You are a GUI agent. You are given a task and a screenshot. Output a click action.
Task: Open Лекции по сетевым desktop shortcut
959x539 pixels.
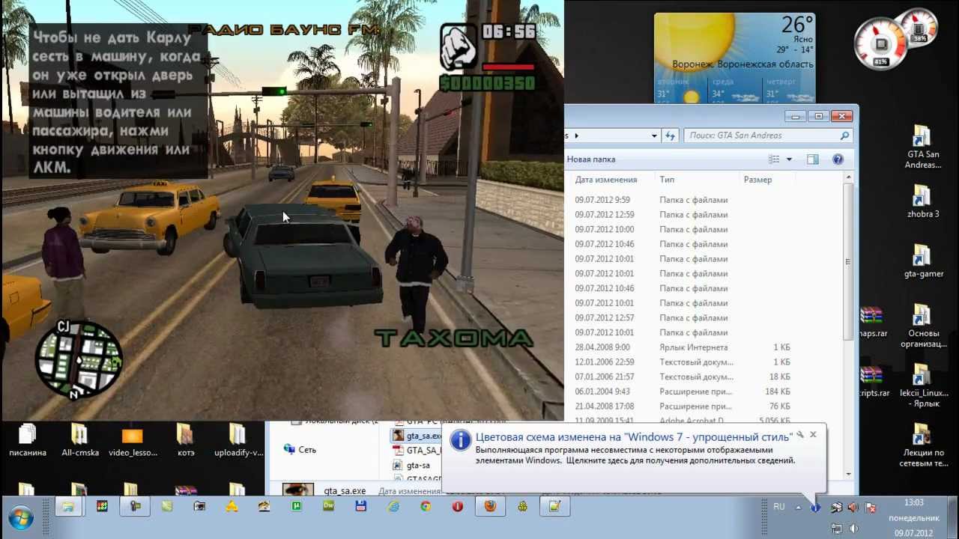coord(922,446)
